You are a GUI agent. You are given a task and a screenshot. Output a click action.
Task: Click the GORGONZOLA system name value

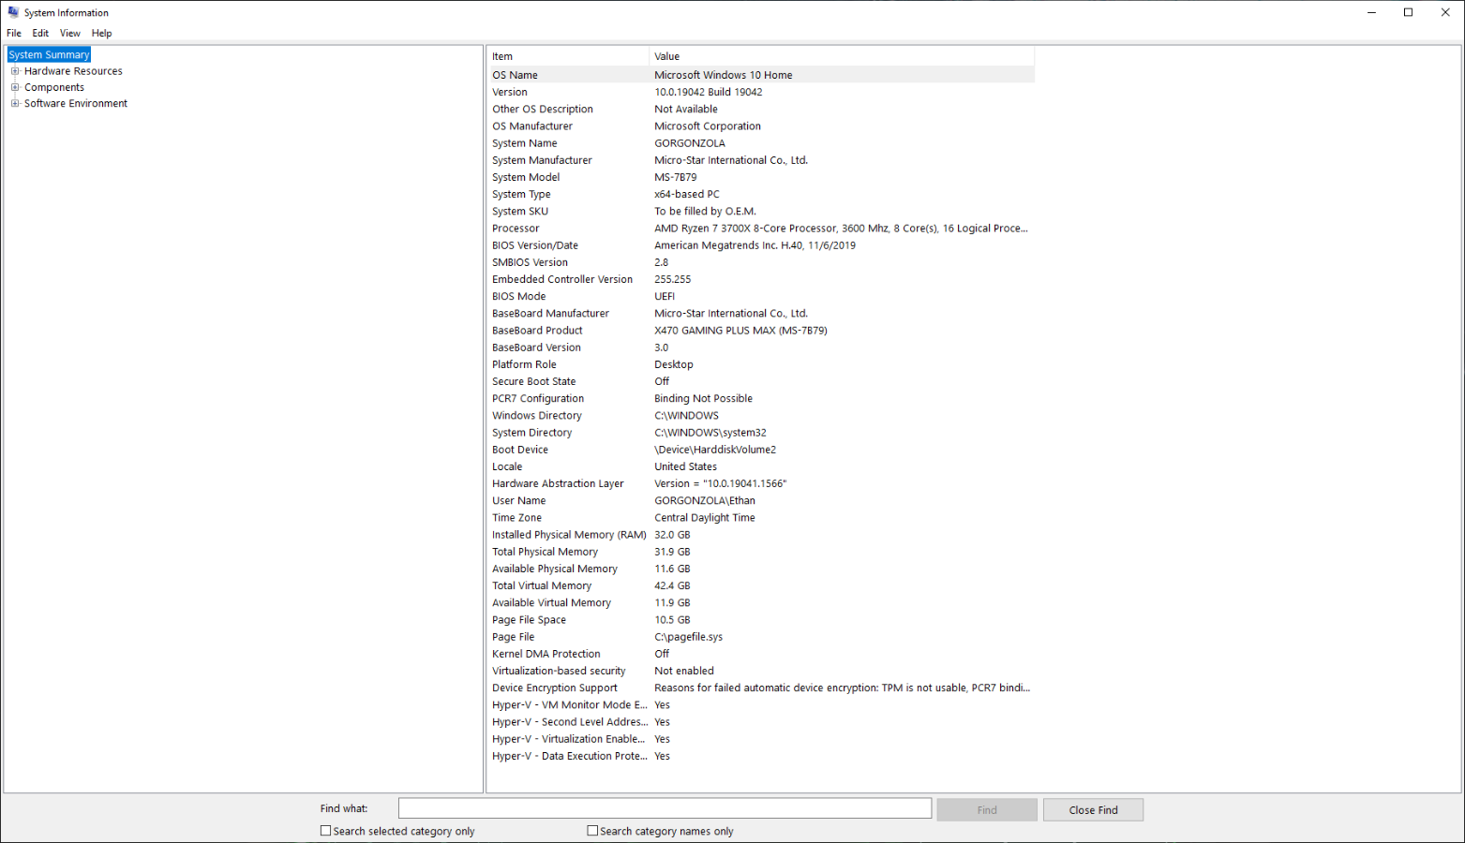coord(690,143)
